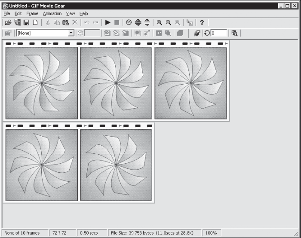Open the View menu
The width and height of the screenshot is (301, 238).
coord(71,13)
